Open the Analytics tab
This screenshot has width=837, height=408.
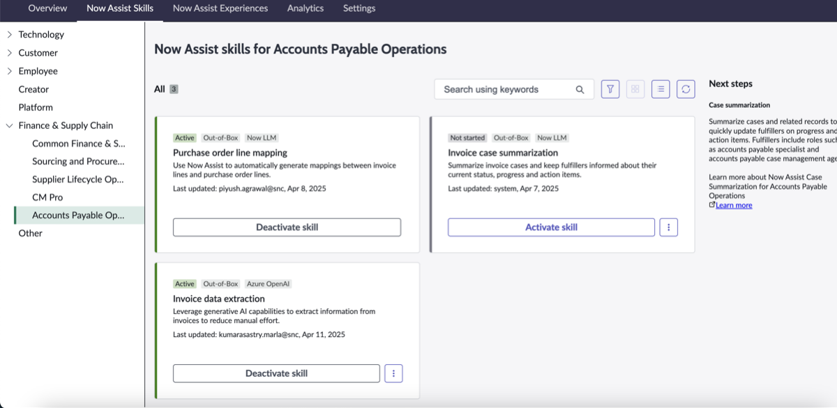click(306, 8)
